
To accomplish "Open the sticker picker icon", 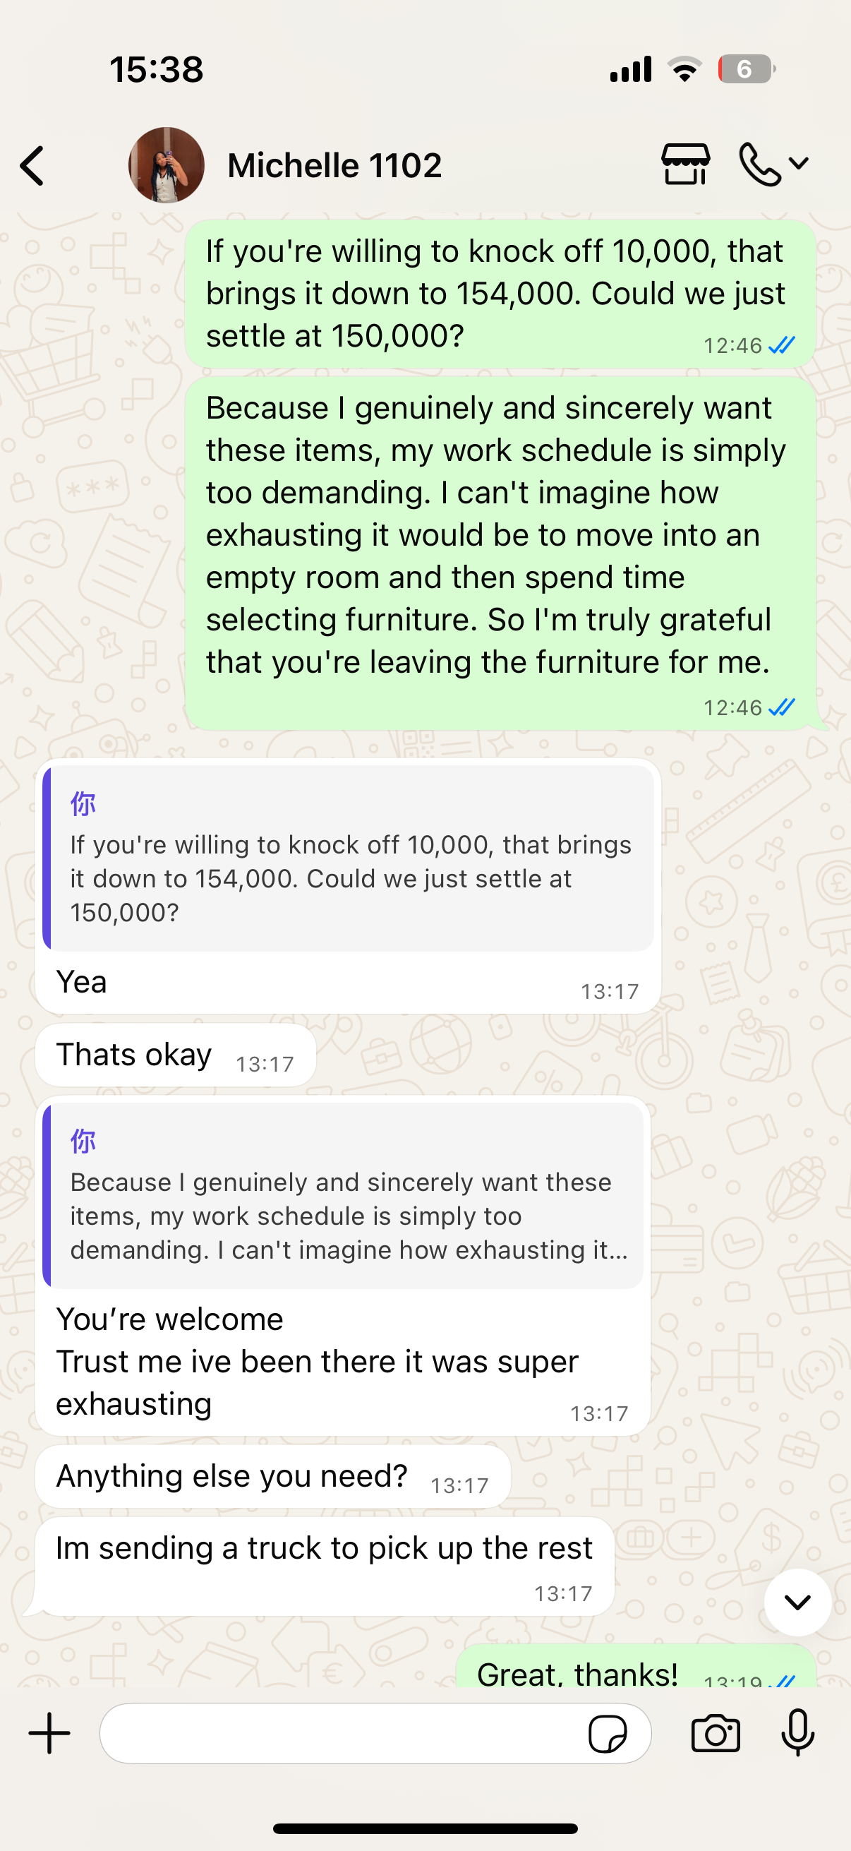I will pos(607,1734).
